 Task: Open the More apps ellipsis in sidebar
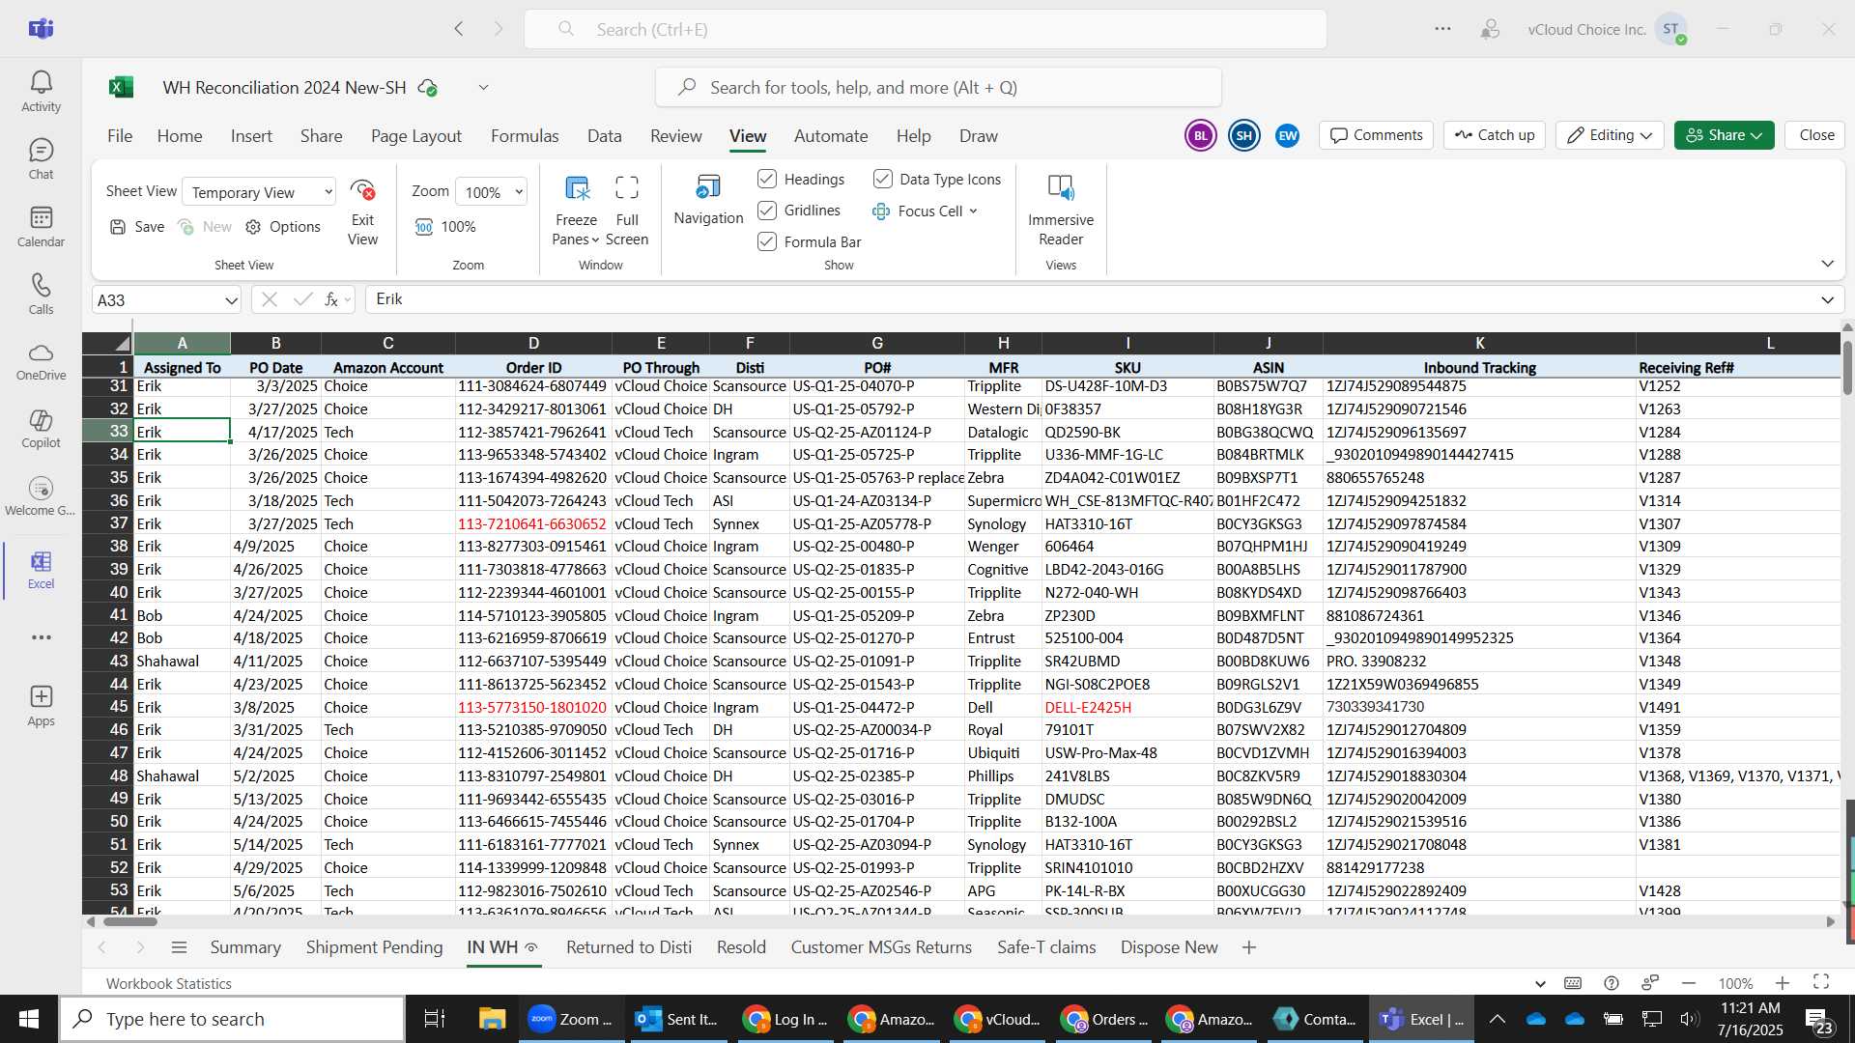(x=41, y=637)
